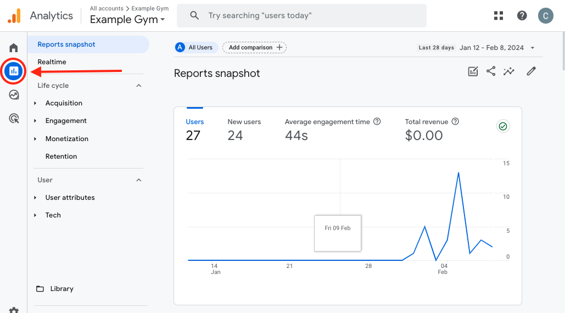This screenshot has width=565, height=313.
Task: Click the All accounts breadcrumb link
Action: tap(107, 8)
